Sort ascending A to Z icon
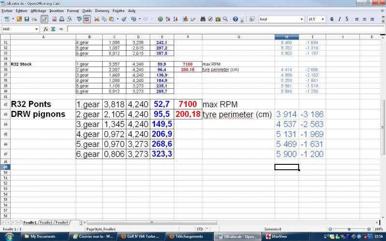This screenshot has height=241, width=386. click(168, 19)
